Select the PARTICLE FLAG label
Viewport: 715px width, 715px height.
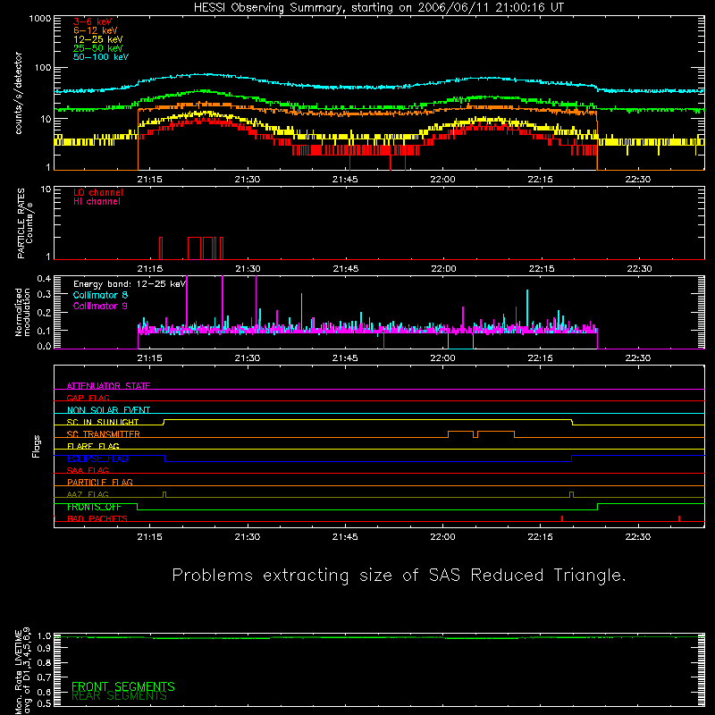[100, 482]
